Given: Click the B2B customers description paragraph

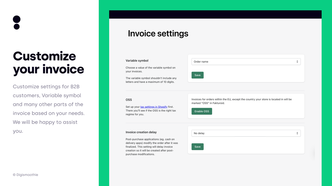Looking at the screenshot, I should point(49,109).
